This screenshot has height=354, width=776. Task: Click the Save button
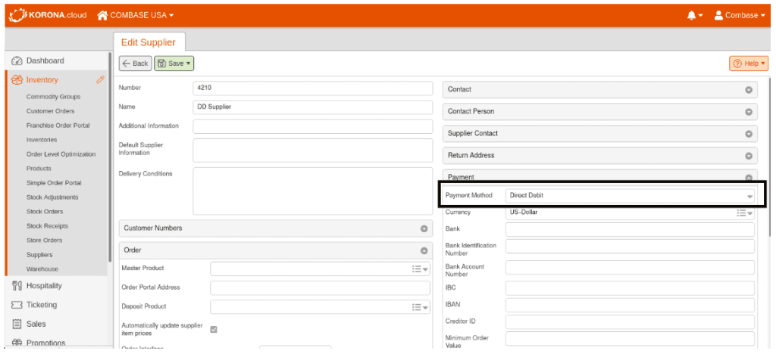point(174,64)
